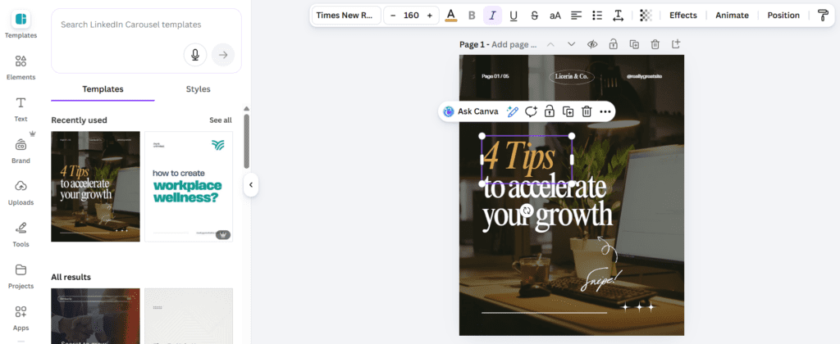This screenshot has height=344, width=840.
Task: Open the text spacing control
Action: pos(619,16)
